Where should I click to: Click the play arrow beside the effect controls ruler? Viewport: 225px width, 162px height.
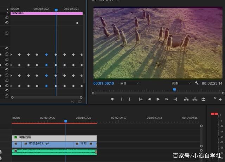7,10
